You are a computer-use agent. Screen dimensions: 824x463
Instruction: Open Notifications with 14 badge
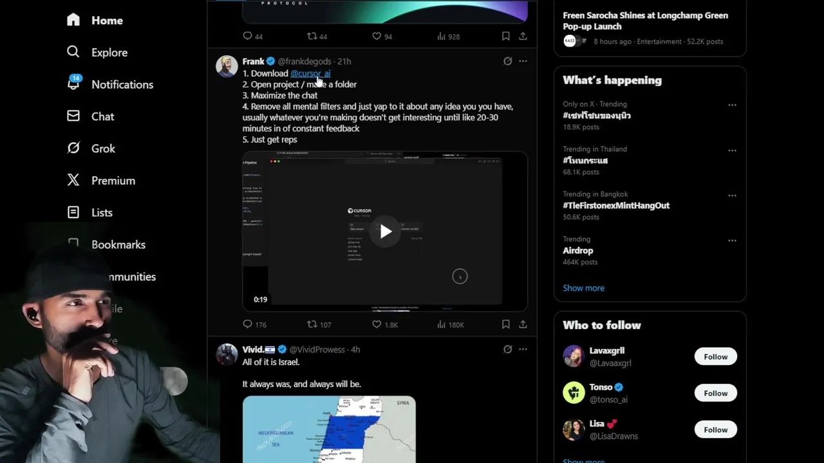(x=110, y=84)
